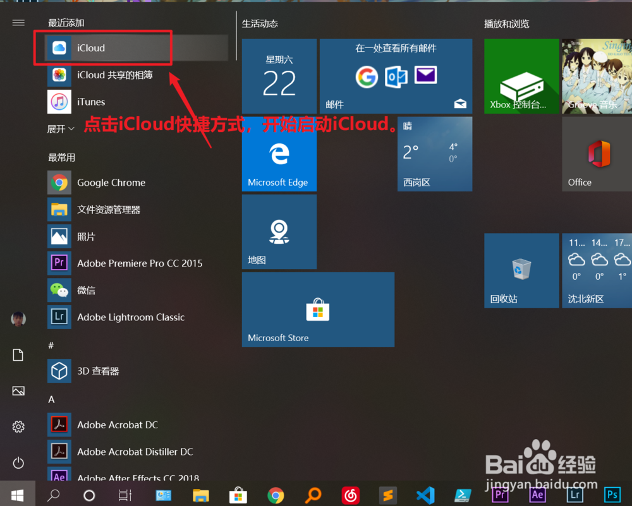The height and width of the screenshot is (506, 632).
Task: Open After Effects on taskbar
Action: click(537, 495)
